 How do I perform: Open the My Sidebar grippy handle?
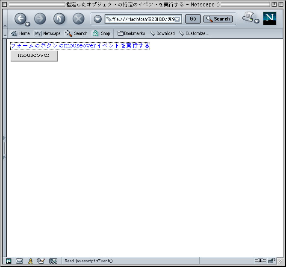tap(5, 148)
